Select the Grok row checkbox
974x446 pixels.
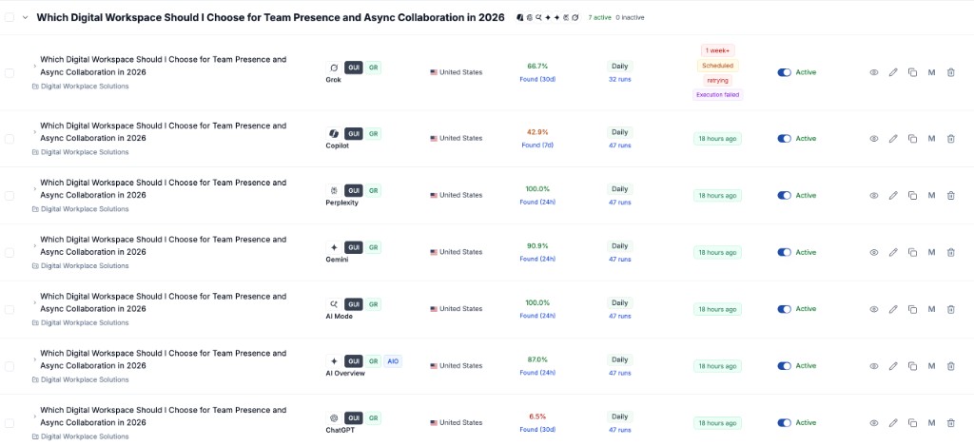pyautogui.click(x=10, y=72)
